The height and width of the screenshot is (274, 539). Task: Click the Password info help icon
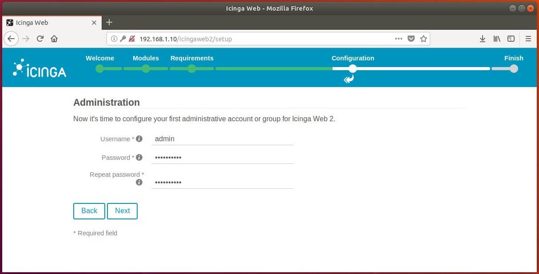(x=139, y=158)
